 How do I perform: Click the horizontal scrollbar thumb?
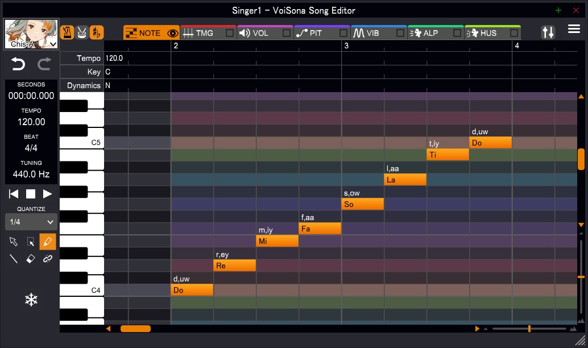click(x=135, y=329)
